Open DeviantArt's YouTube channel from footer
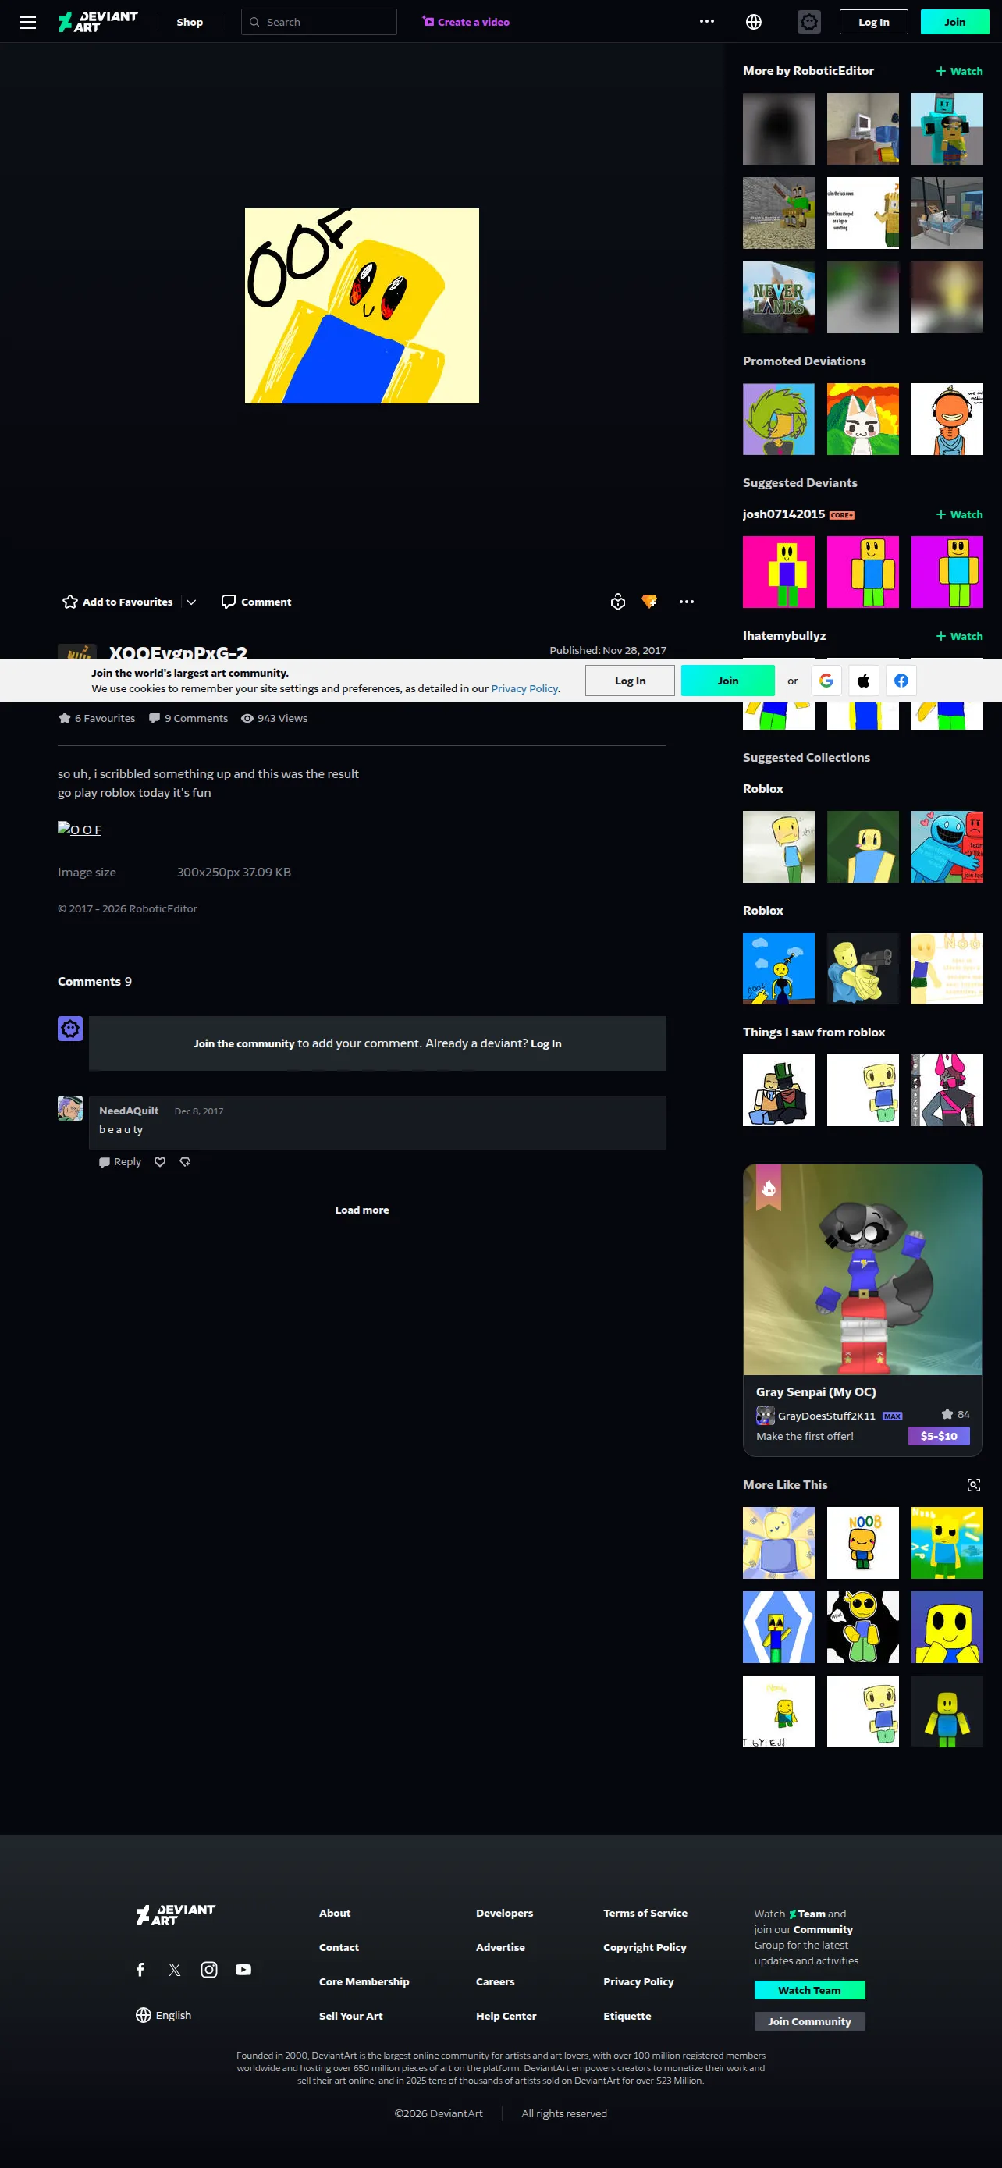The width and height of the screenshot is (1002, 2168). click(243, 1969)
